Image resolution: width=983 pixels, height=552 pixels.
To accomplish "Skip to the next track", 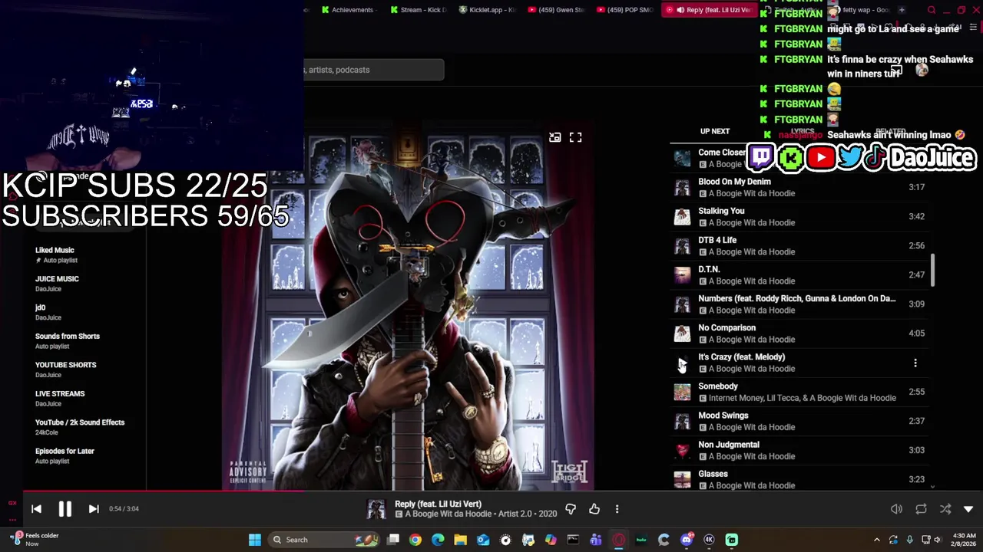I will coord(94,509).
